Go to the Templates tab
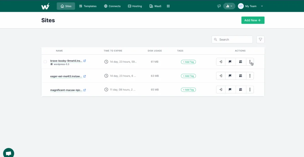 tap(88, 6)
